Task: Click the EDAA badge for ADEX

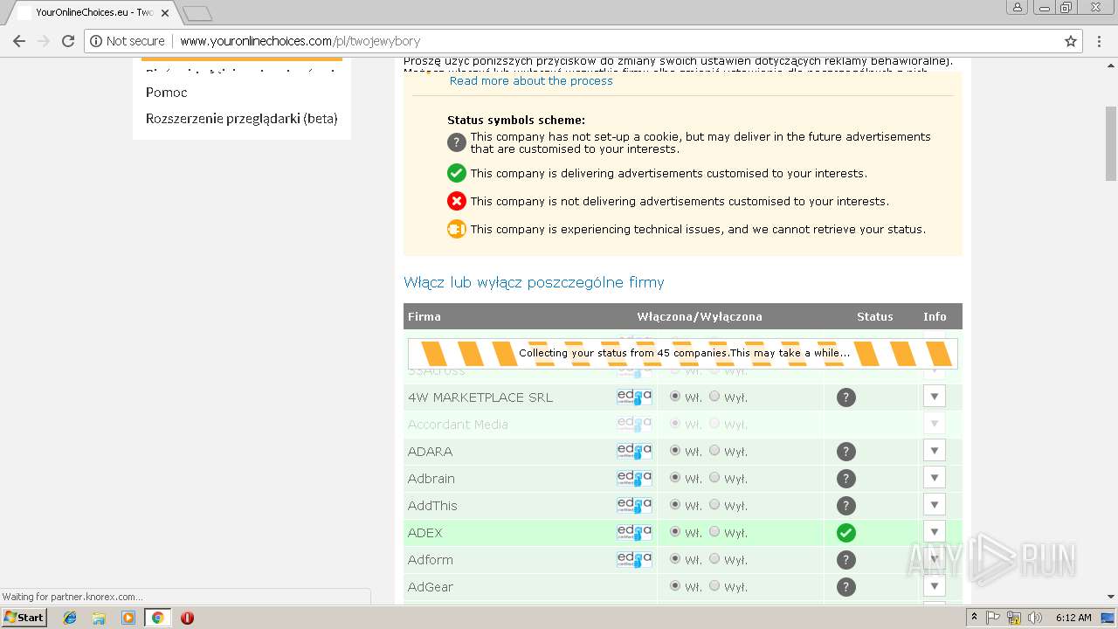Action: point(634,533)
